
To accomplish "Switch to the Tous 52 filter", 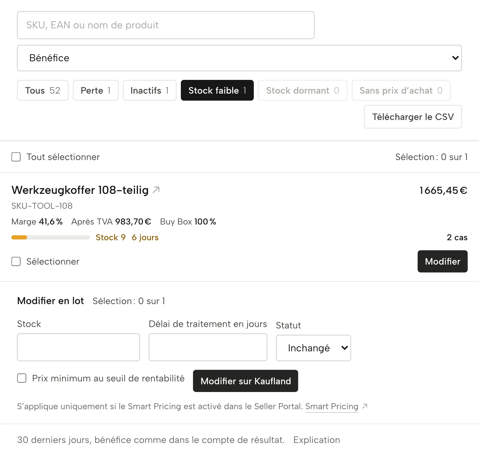I will click(x=43, y=90).
